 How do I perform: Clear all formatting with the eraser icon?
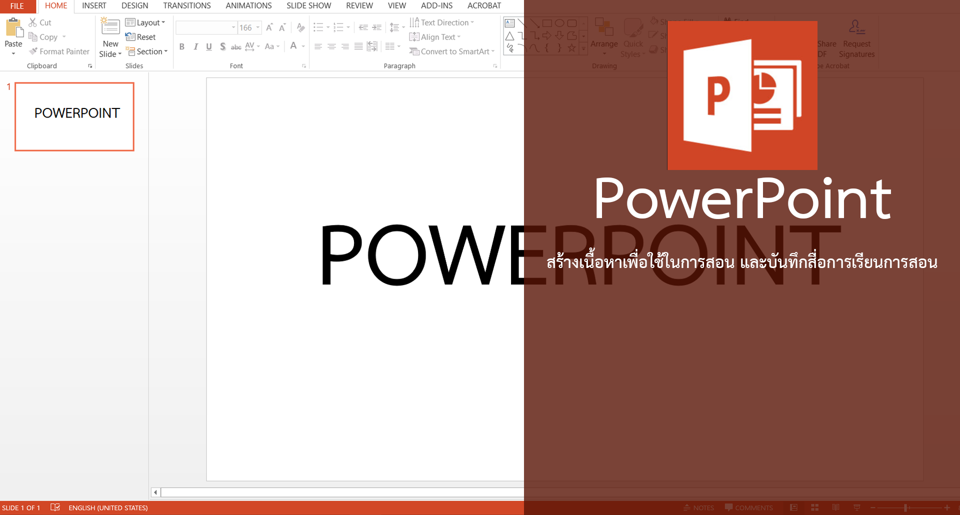pyautogui.click(x=300, y=27)
